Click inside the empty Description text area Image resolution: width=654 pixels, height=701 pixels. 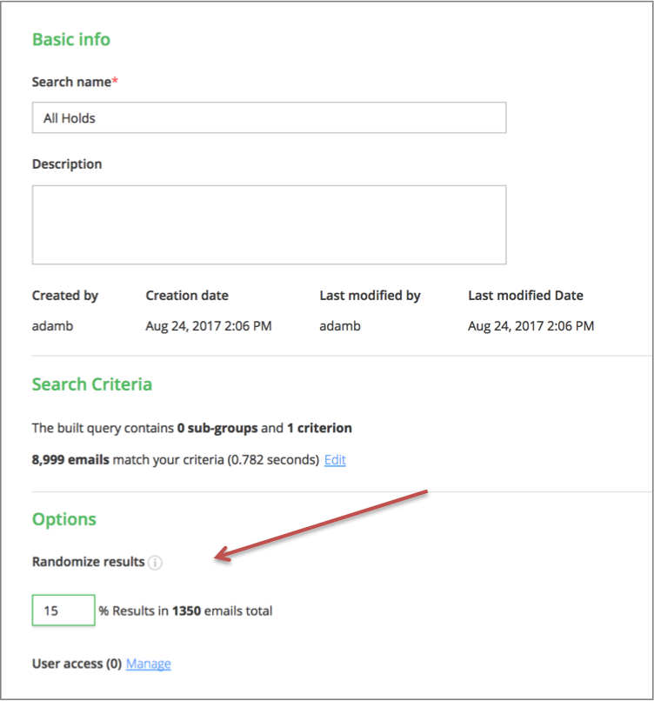pos(269,224)
